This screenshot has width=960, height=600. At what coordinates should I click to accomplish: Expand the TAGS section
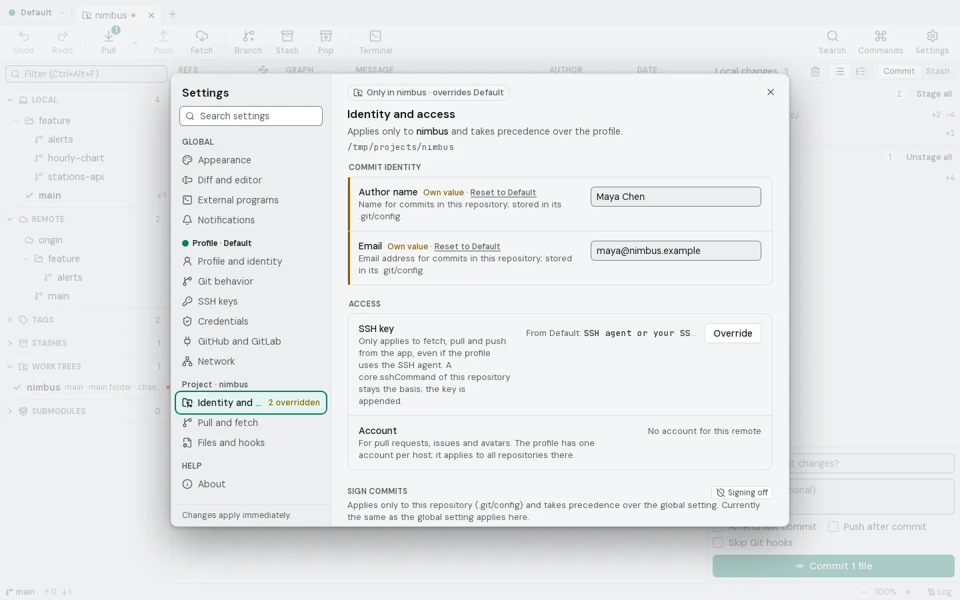[x=10, y=320]
